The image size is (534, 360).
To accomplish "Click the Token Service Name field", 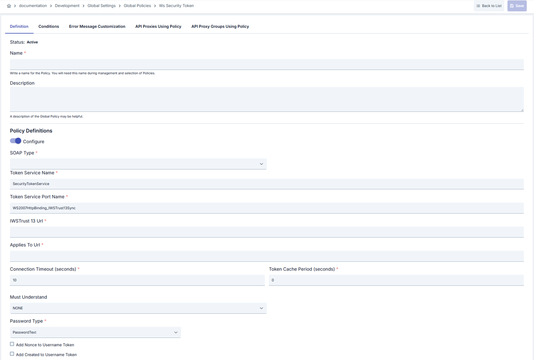I will coord(267,184).
